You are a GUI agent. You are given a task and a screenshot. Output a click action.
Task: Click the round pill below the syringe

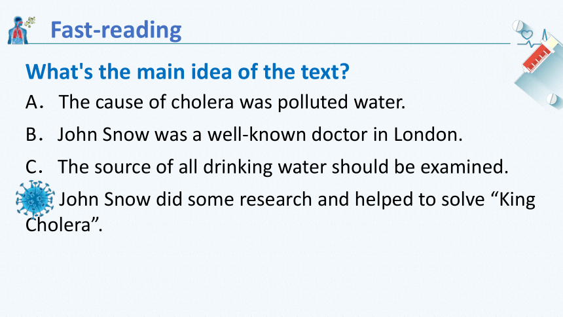[x=551, y=98]
